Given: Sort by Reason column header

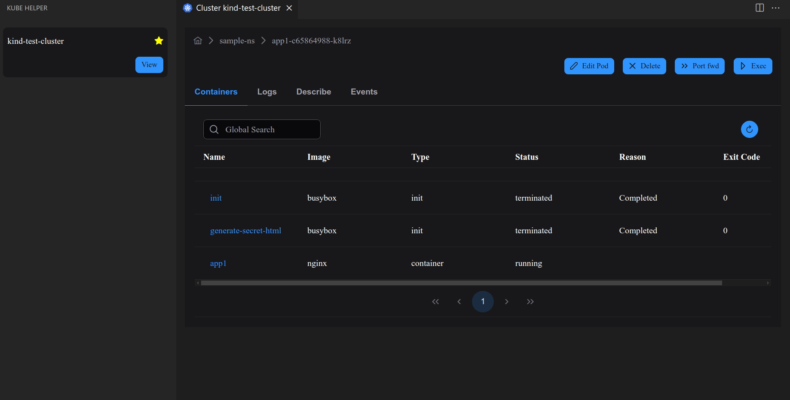Looking at the screenshot, I should coord(632,157).
